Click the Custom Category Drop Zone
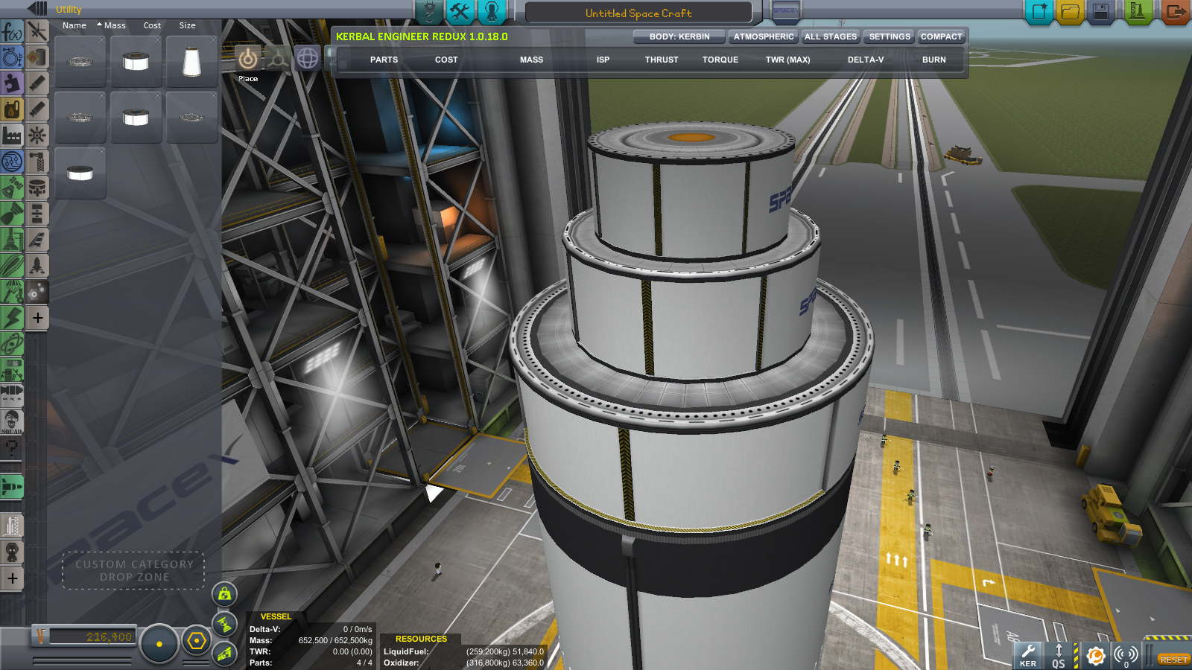 click(134, 570)
